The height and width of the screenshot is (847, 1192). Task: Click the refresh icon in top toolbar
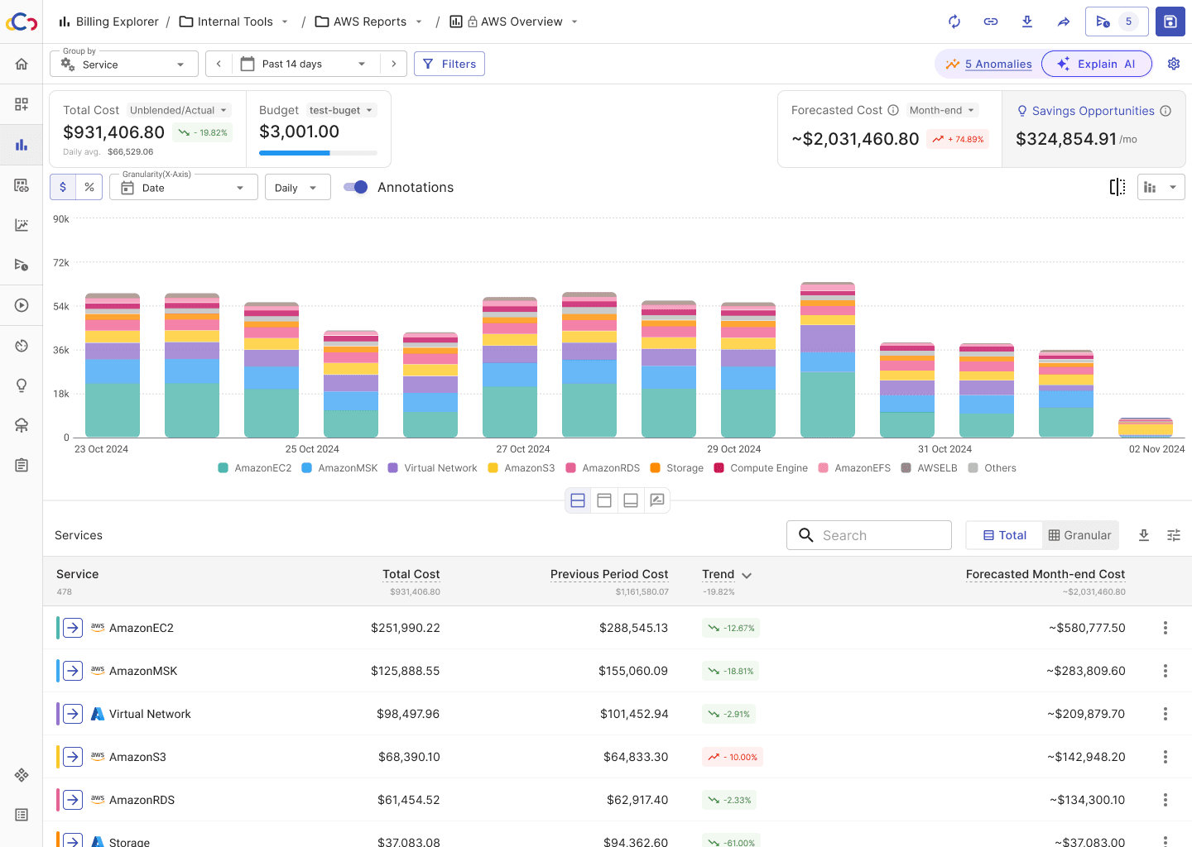(x=954, y=22)
